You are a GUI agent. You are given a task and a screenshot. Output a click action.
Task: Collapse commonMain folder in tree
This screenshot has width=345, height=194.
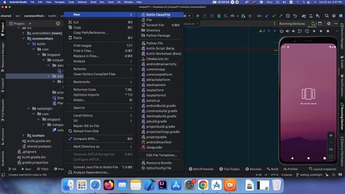pyautogui.click(x=23, y=38)
